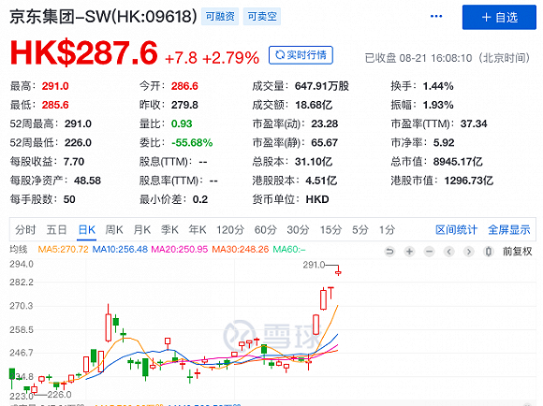The height and width of the screenshot is (406, 543).
Task: Shift chart right with the chevron icon
Action: click(468, 252)
